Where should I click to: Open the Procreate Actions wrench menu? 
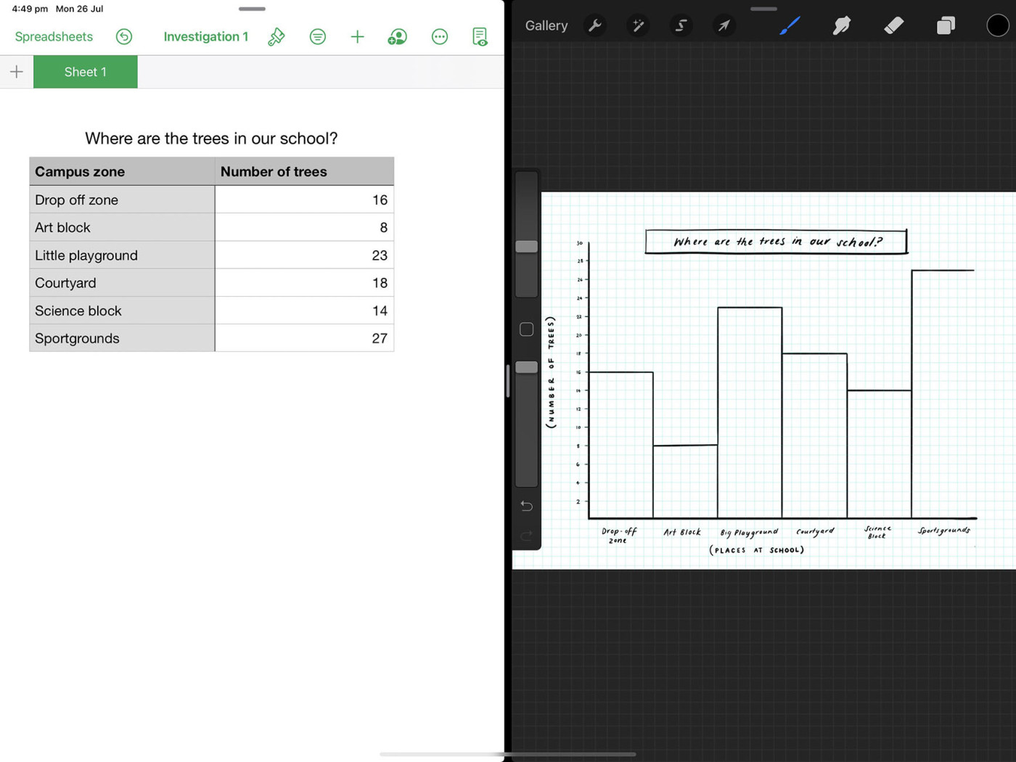(595, 26)
